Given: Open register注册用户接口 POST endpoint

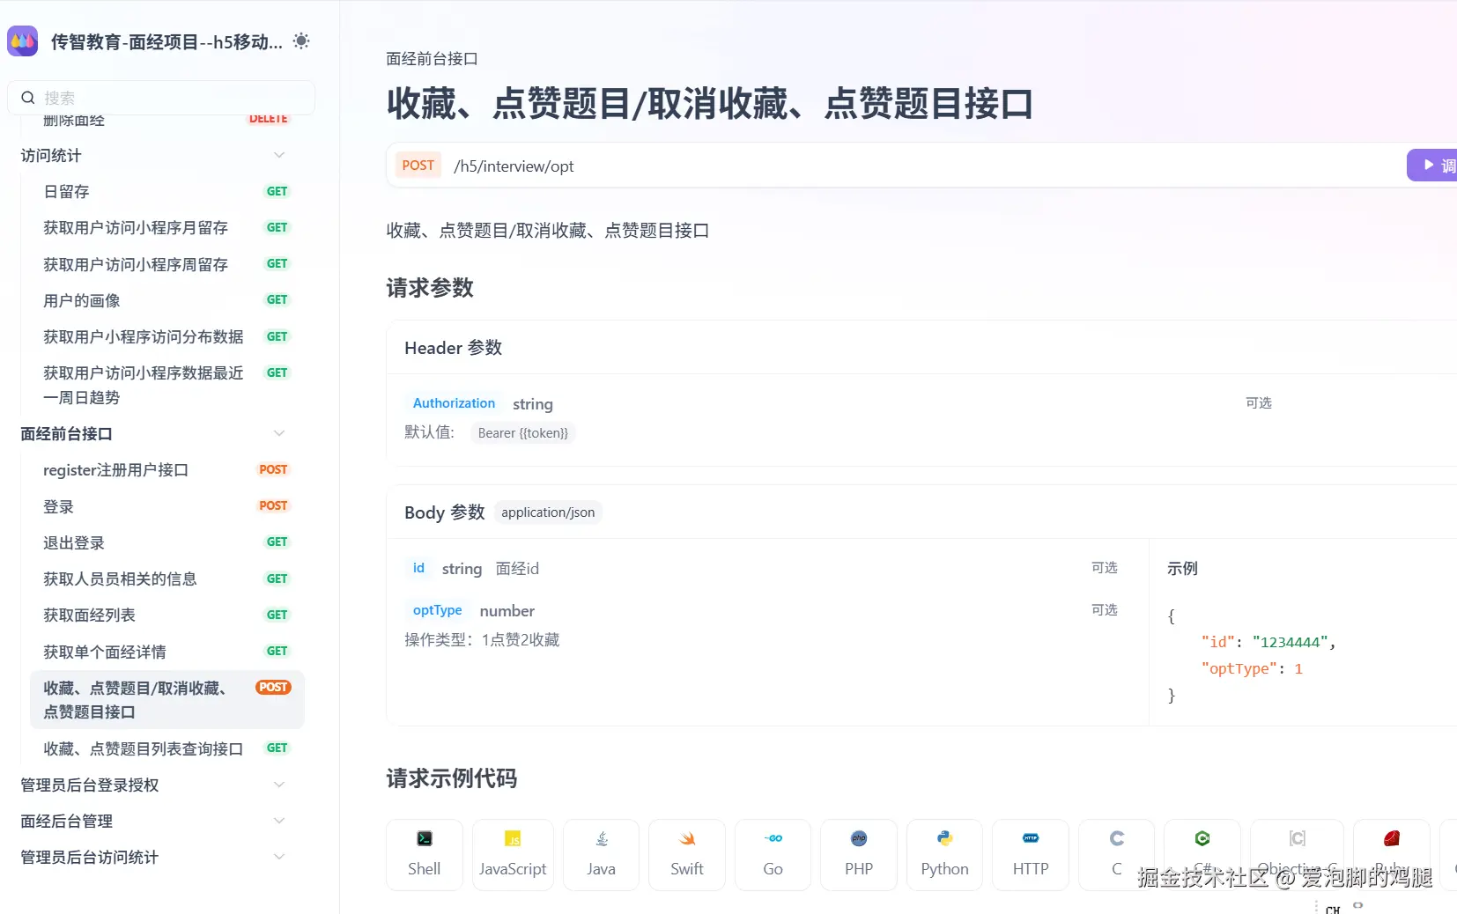Looking at the screenshot, I should click(167, 469).
